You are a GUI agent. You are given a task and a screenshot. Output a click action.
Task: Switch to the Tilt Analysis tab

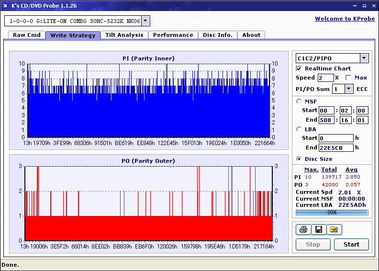pos(124,35)
